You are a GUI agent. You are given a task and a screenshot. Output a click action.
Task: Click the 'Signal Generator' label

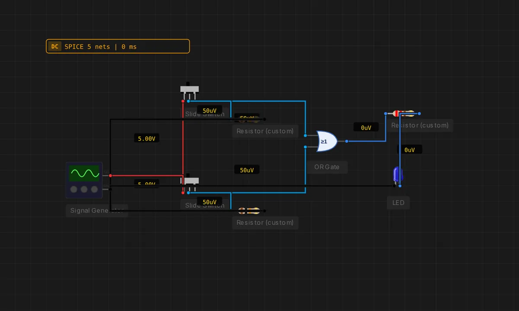tap(97, 210)
